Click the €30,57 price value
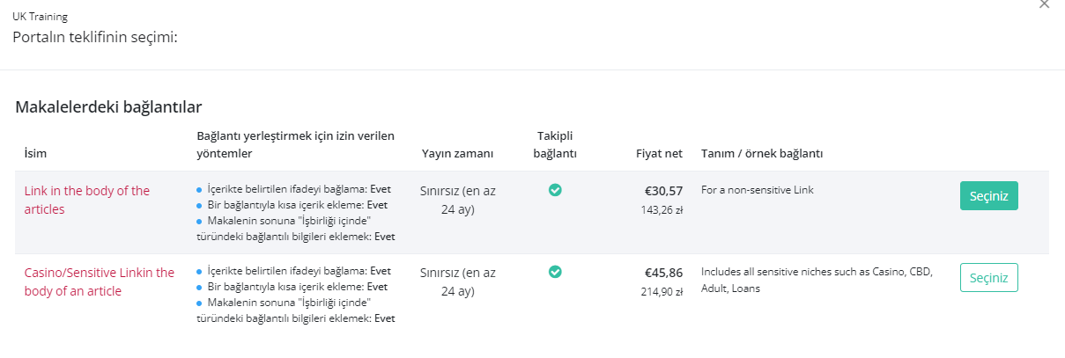This screenshot has width=1065, height=358. coord(664,191)
